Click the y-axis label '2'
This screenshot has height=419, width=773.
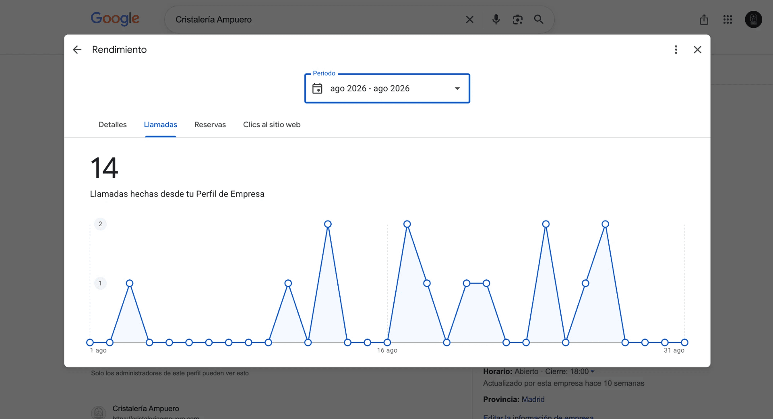point(100,224)
